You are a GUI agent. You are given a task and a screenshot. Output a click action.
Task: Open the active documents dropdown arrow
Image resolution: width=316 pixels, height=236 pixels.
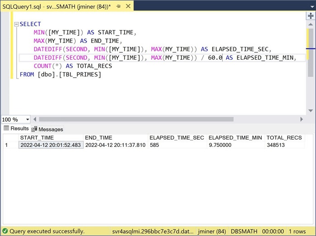pyautogui.click(x=310, y=5)
